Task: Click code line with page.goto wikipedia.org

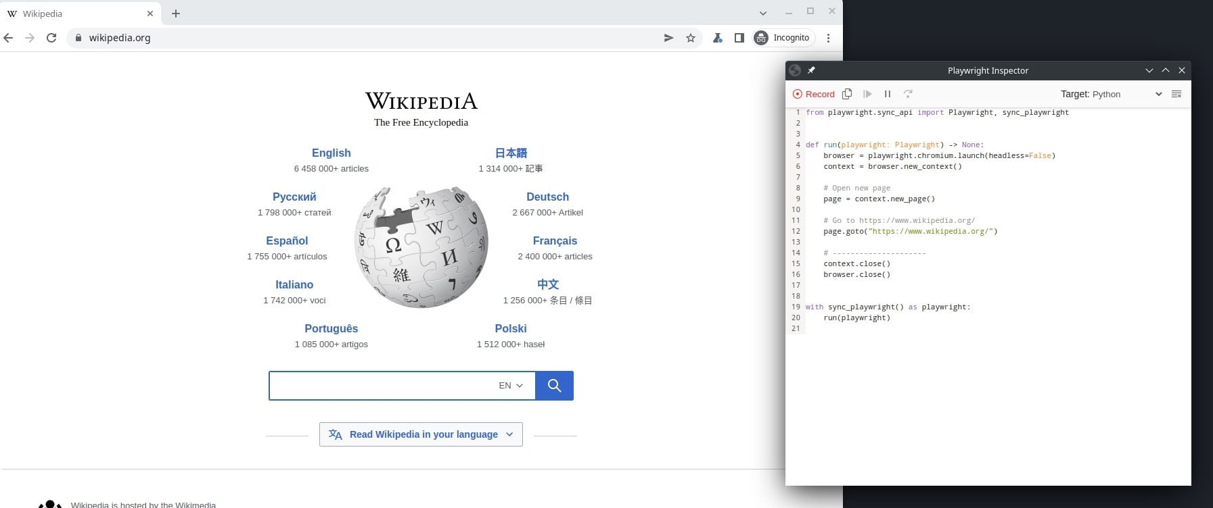Action: coord(910,231)
